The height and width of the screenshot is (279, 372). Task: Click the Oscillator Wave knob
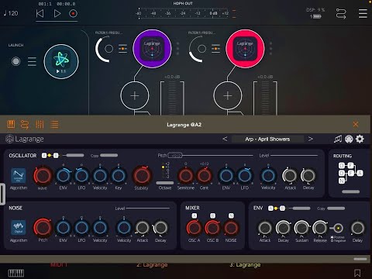pyautogui.click(x=43, y=176)
